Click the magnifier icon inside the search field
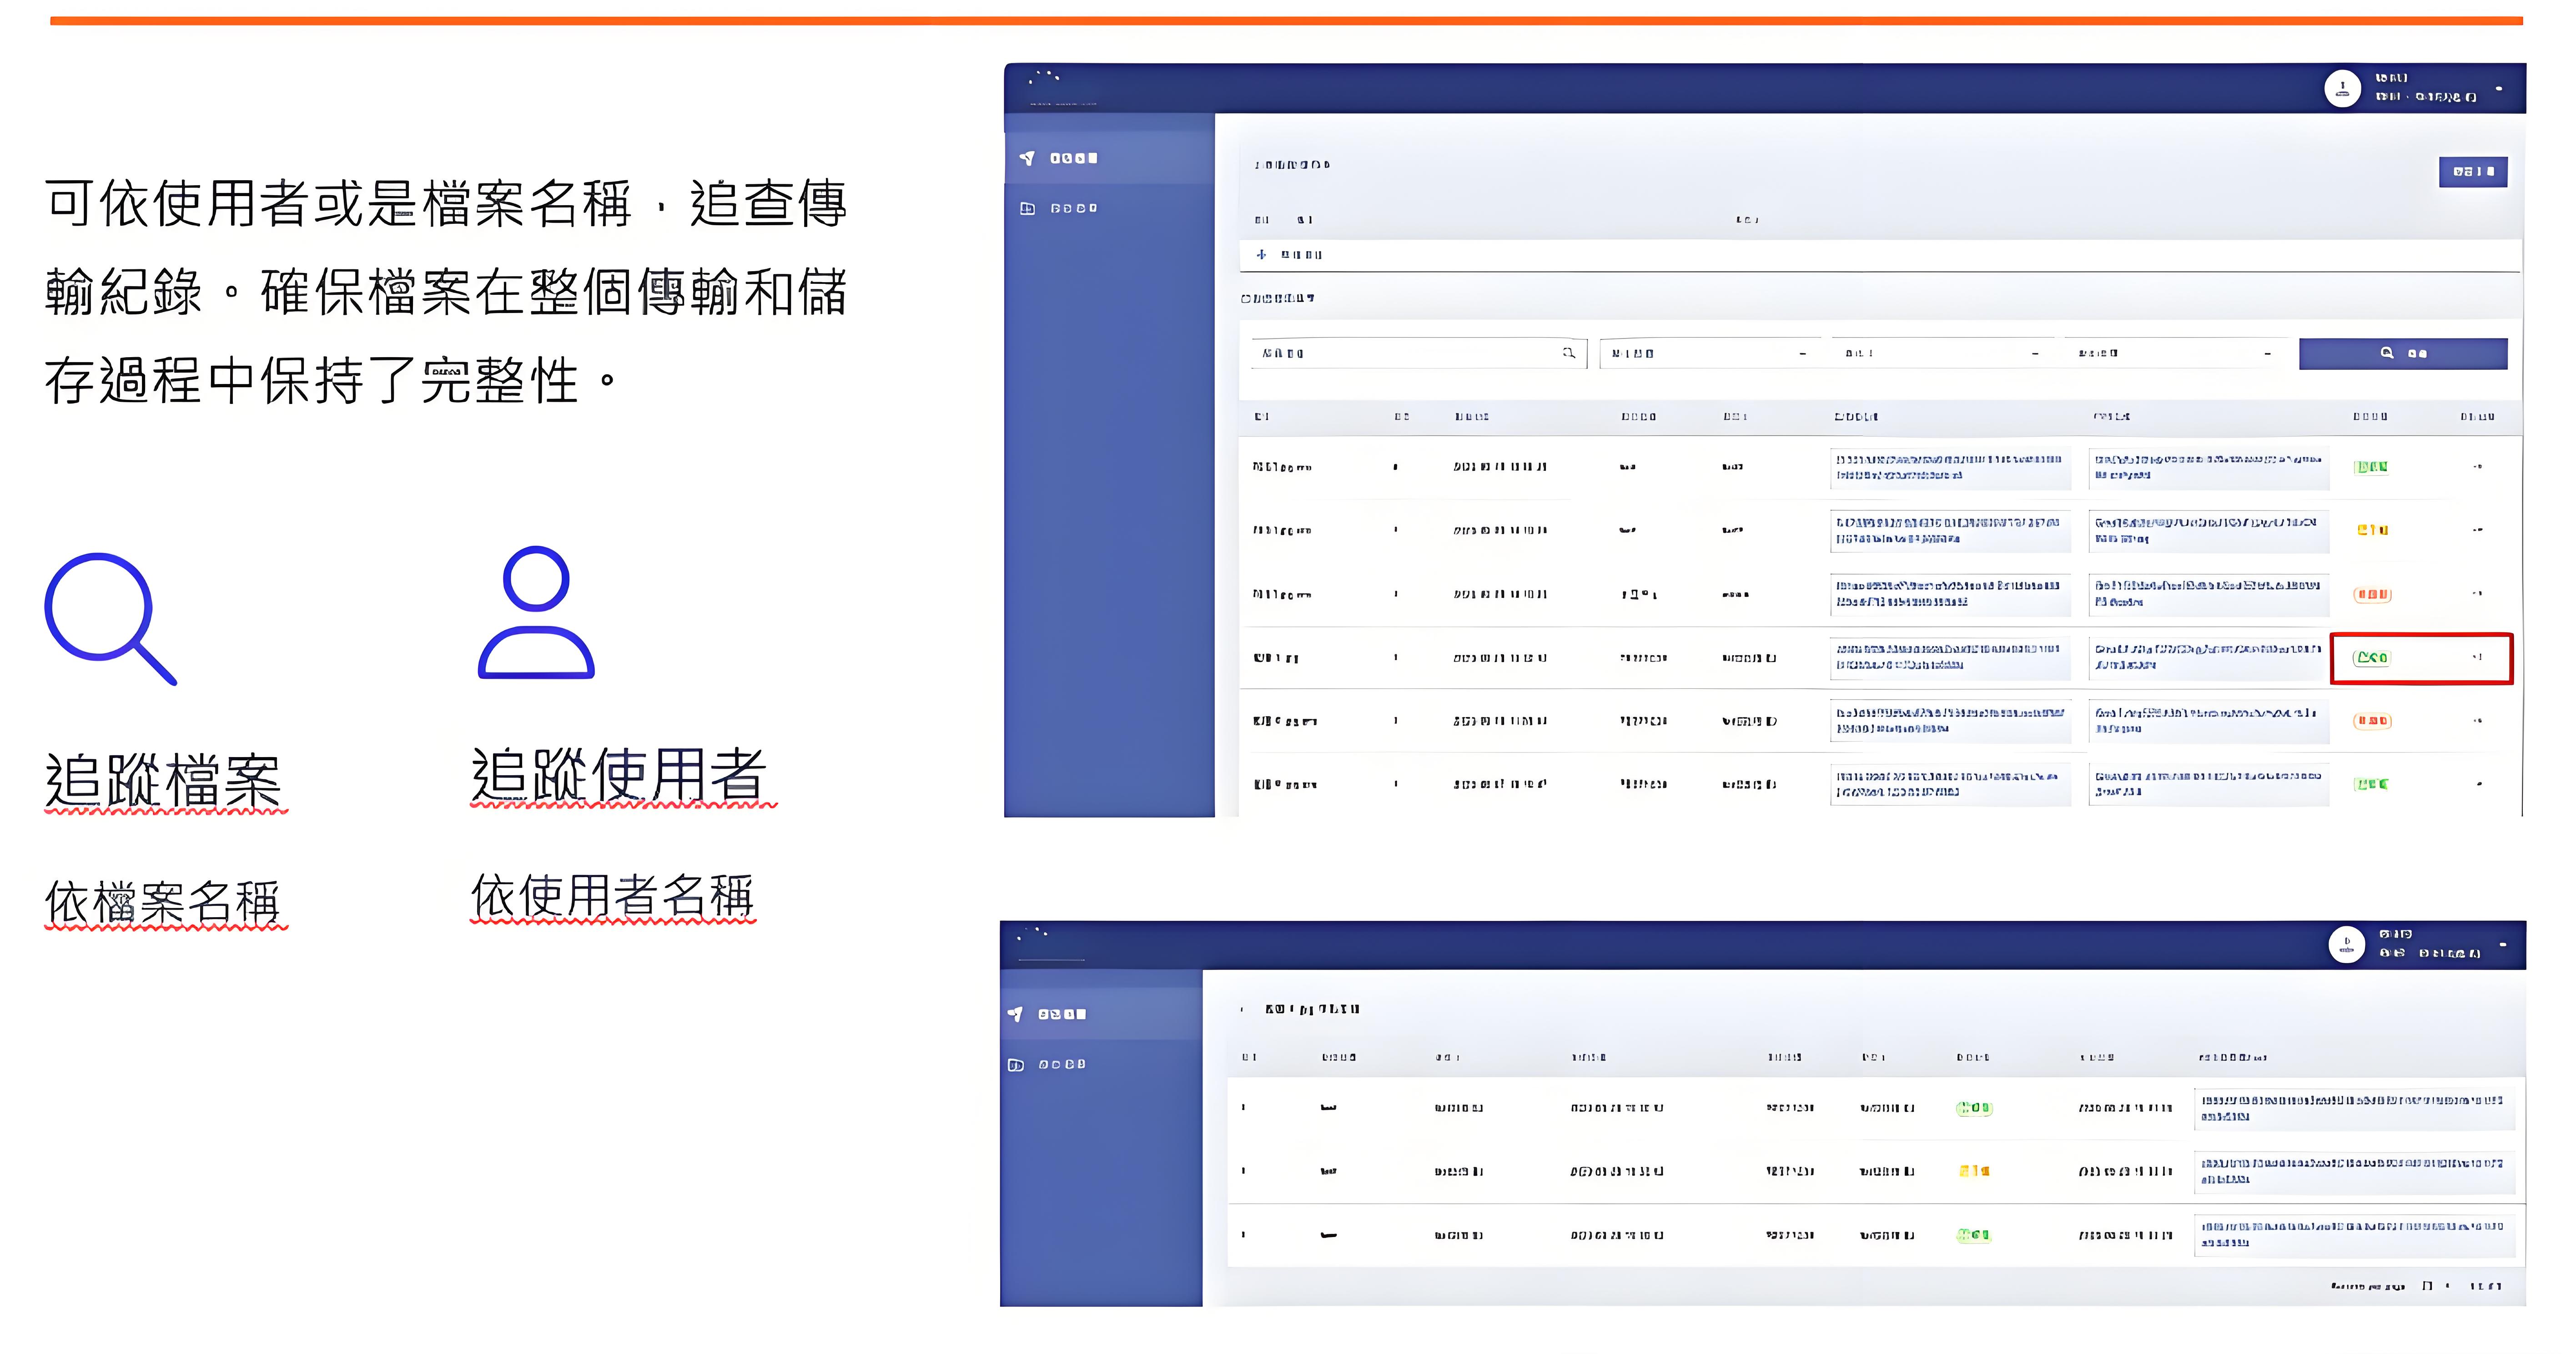Viewport: 2576px width, 1354px height. click(x=1569, y=353)
